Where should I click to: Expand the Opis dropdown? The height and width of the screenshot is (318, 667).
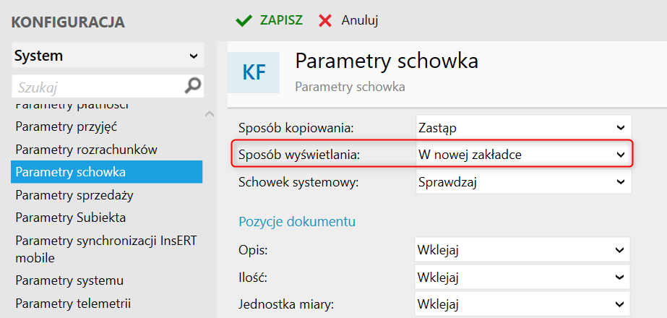tap(522, 250)
